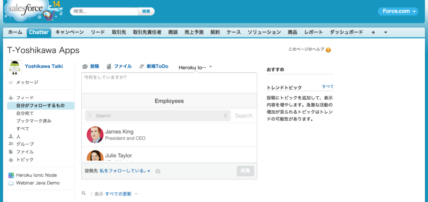428x202 pixels.
Task: Click the Files page icon in sidebar
Action: [x=11, y=152]
